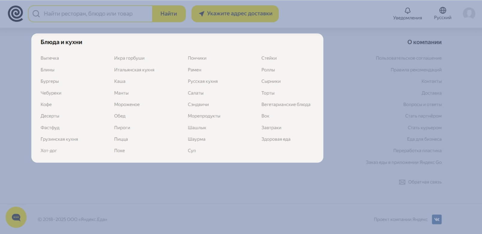Open the Каша category
This screenshot has height=234, width=482.
click(x=120, y=81)
